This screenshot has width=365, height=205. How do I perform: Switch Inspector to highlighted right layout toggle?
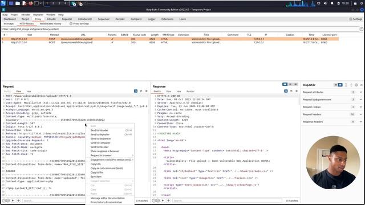point(340,85)
